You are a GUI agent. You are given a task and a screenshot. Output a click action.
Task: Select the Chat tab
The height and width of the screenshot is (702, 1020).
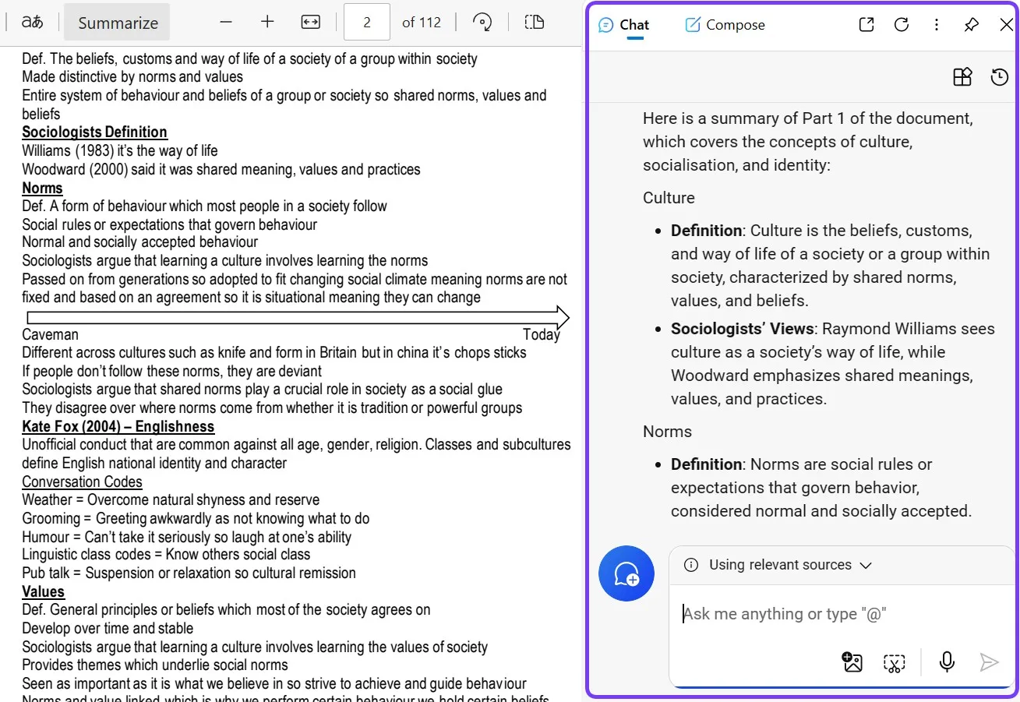pos(623,24)
